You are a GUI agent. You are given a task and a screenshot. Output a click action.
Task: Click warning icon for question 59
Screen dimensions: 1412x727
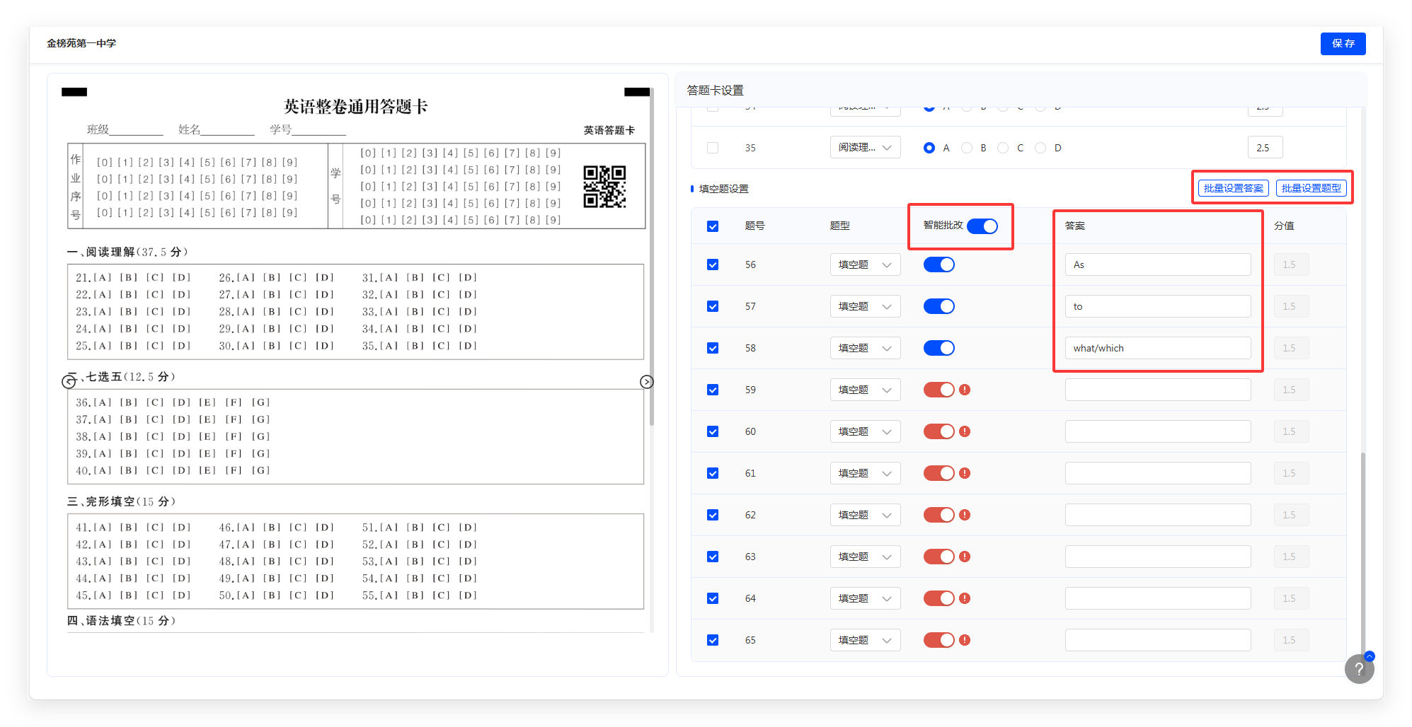[x=965, y=390]
